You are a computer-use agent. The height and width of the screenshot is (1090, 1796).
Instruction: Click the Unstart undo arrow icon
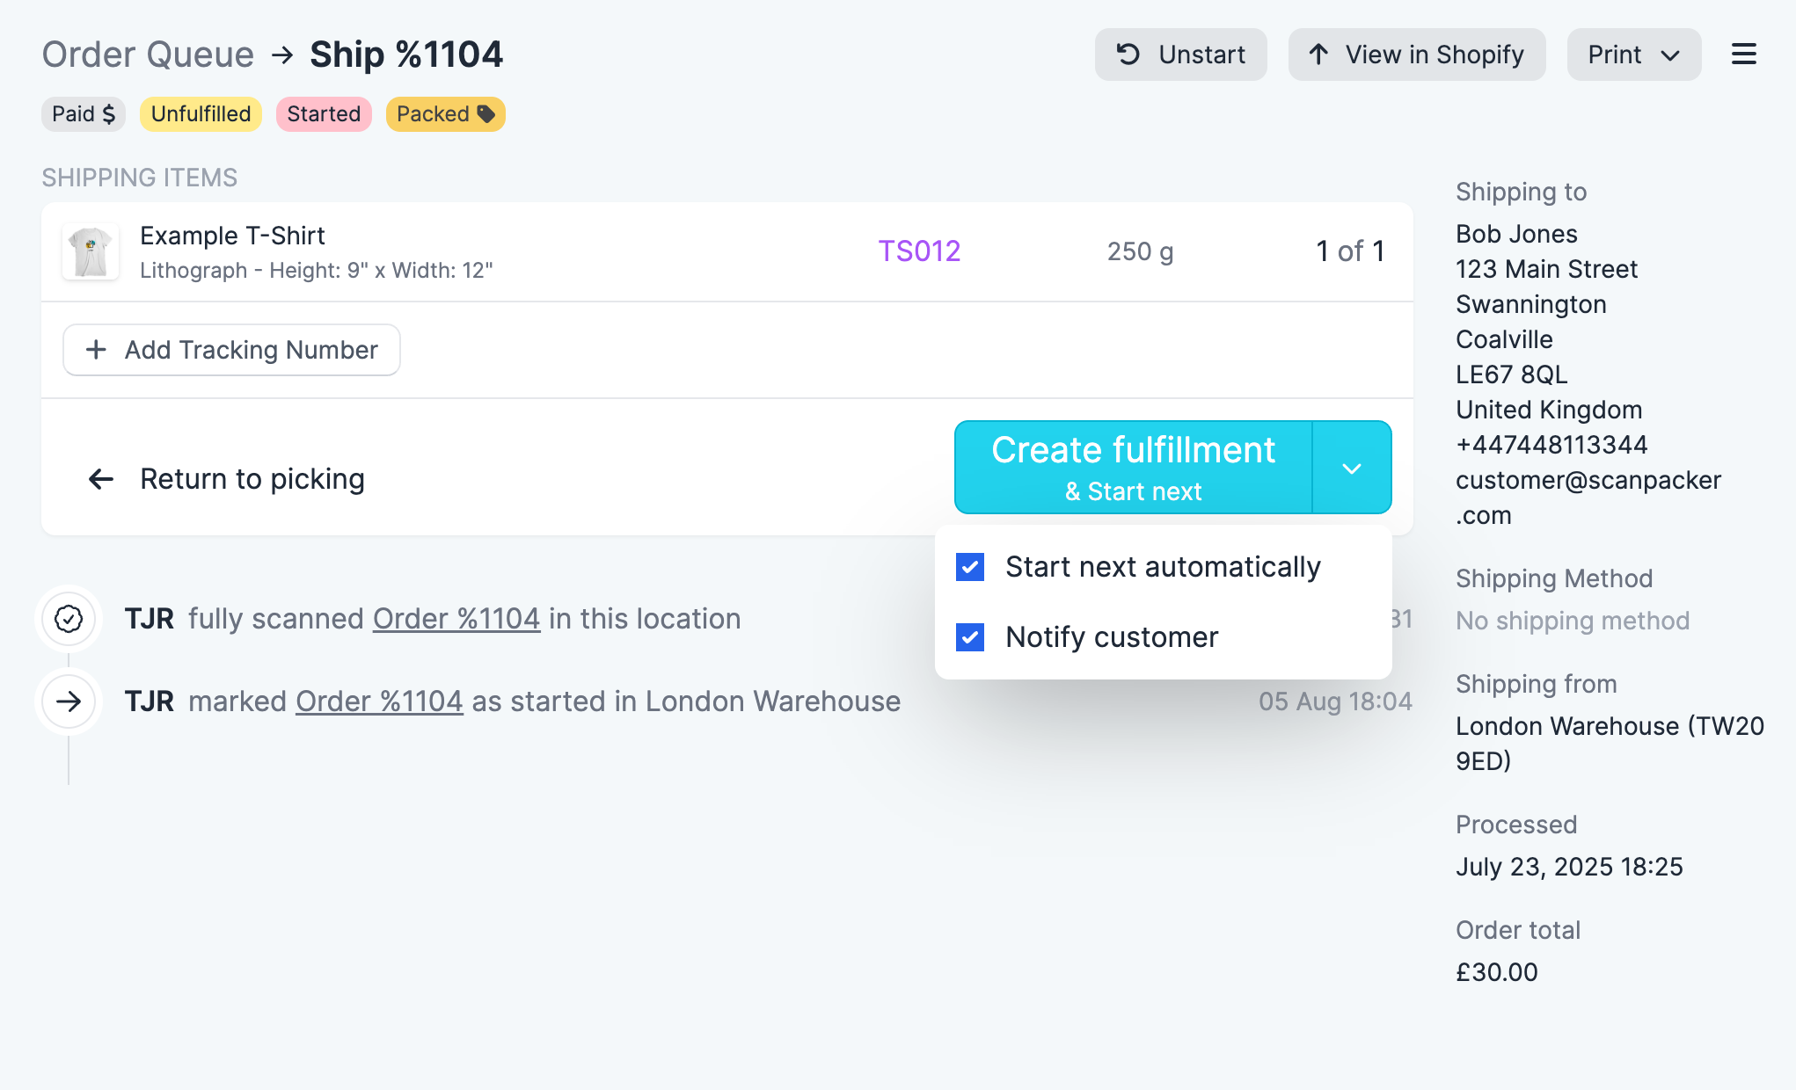tap(1128, 54)
